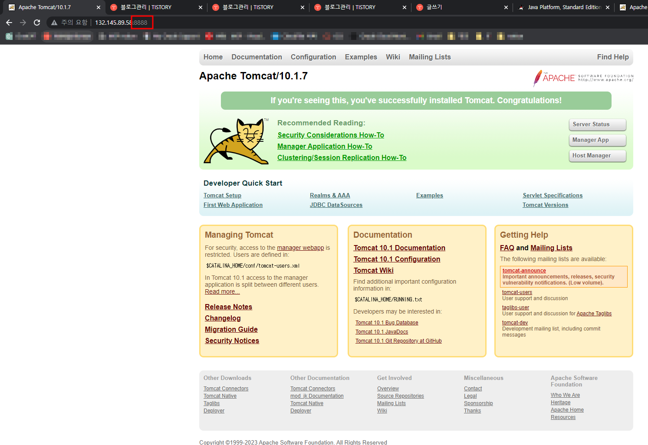Open Manager Application How-To link
Image resolution: width=648 pixels, height=445 pixels.
click(325, 147)
